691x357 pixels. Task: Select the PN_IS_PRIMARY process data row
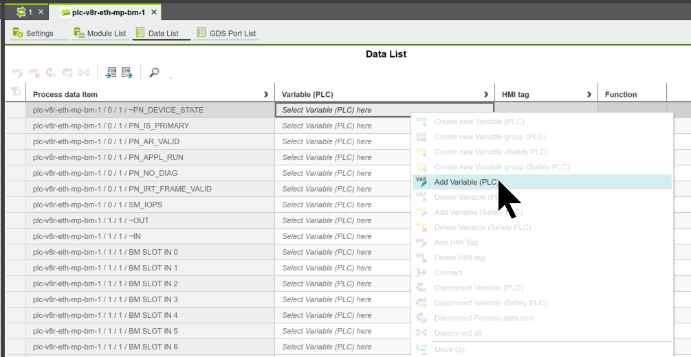pyautogui.click(x=150, y=126)
